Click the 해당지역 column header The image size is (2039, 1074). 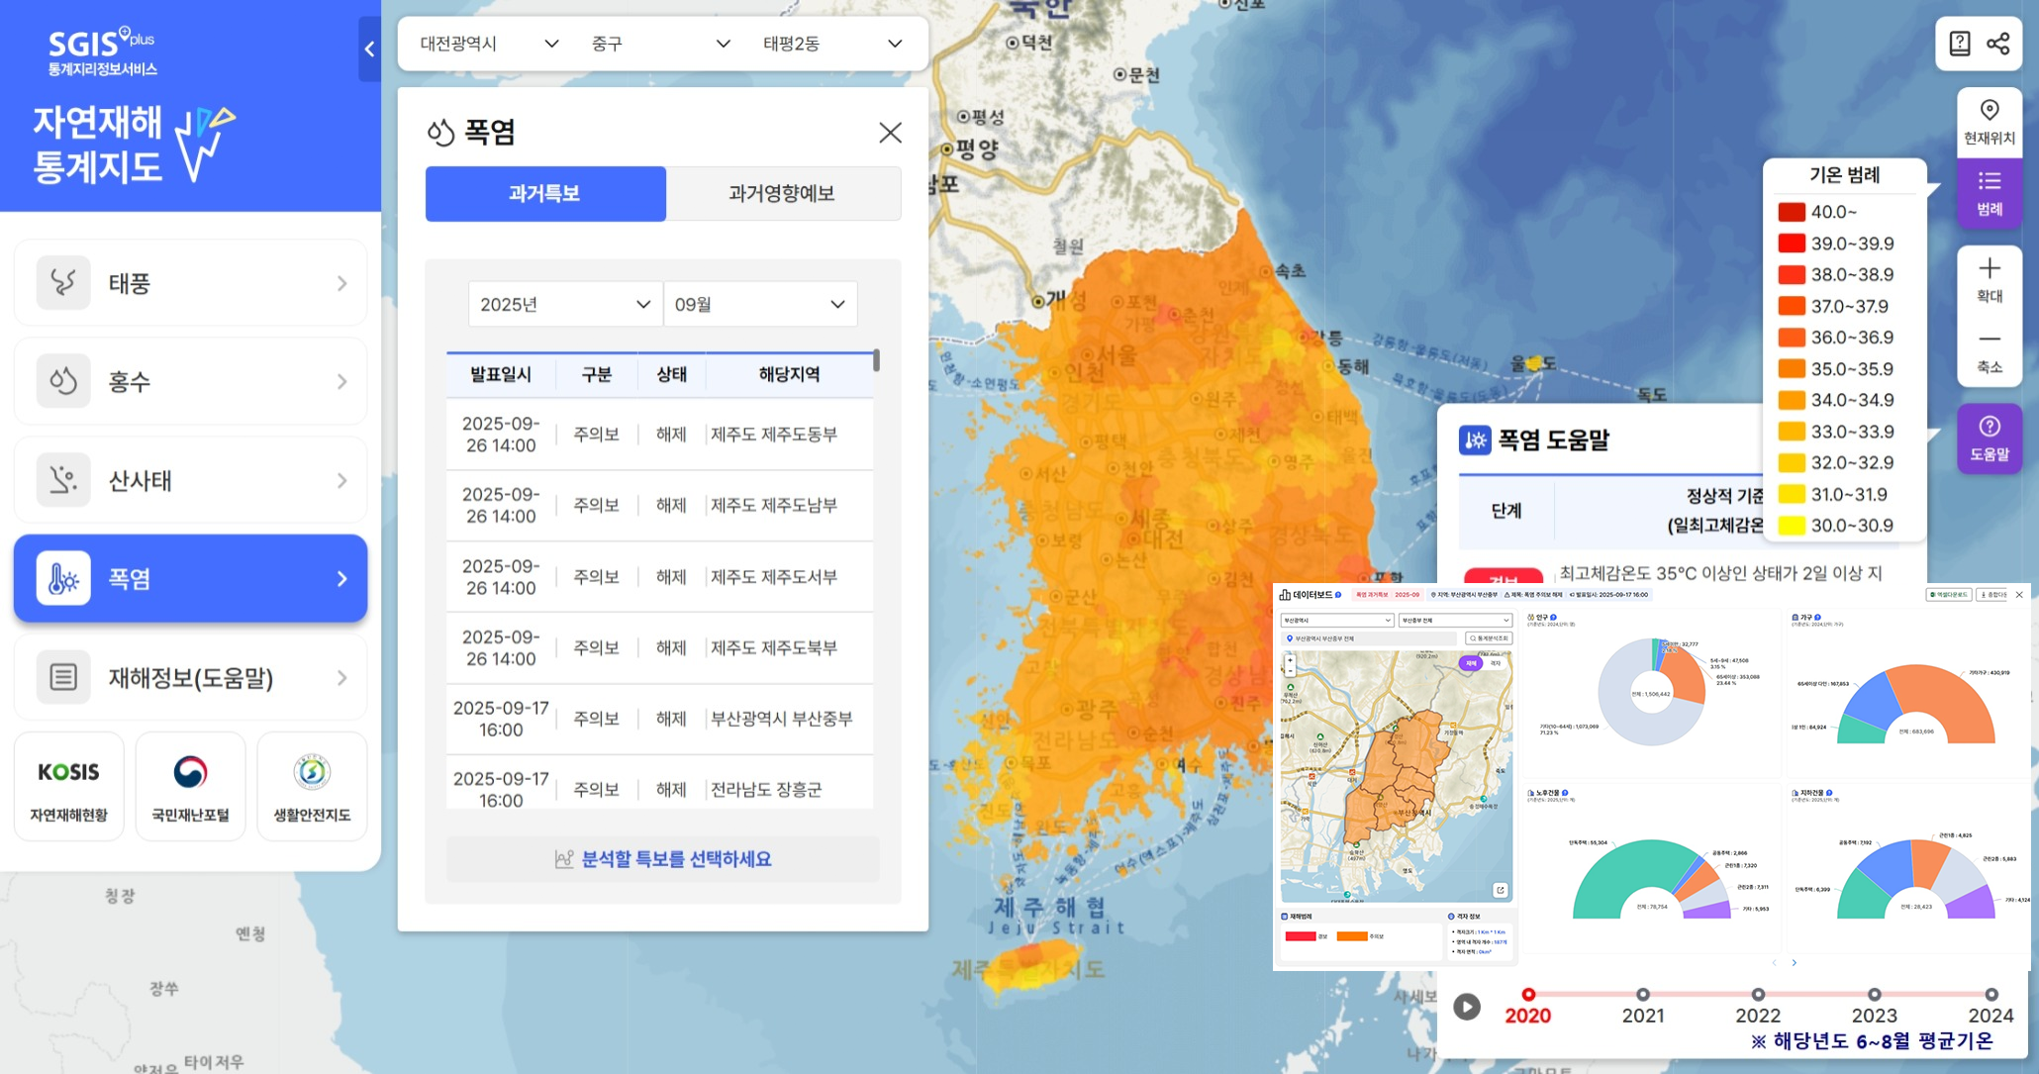tap(789, 374)
